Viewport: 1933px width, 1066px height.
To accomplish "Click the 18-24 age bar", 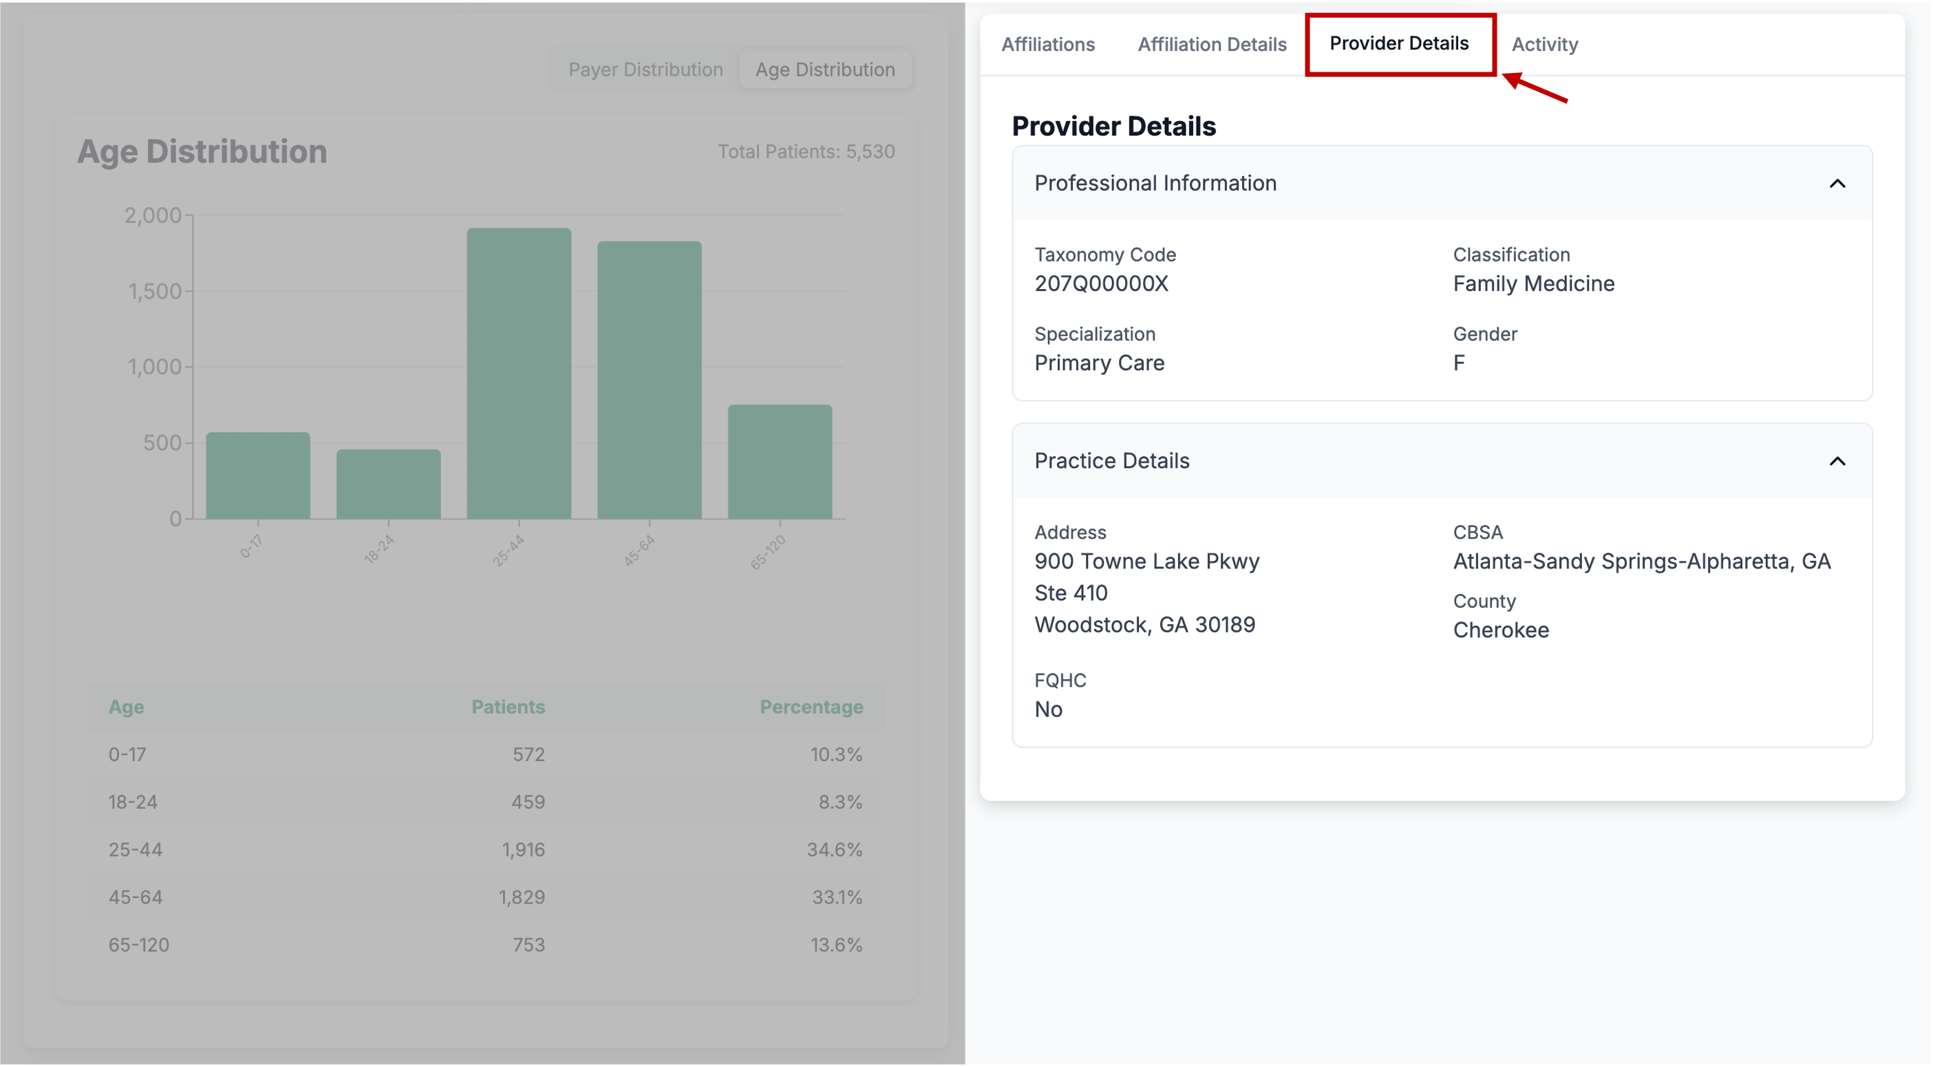I will 388,484.
